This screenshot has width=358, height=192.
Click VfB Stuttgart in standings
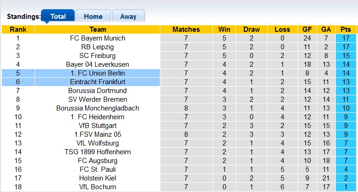point(98,126)
